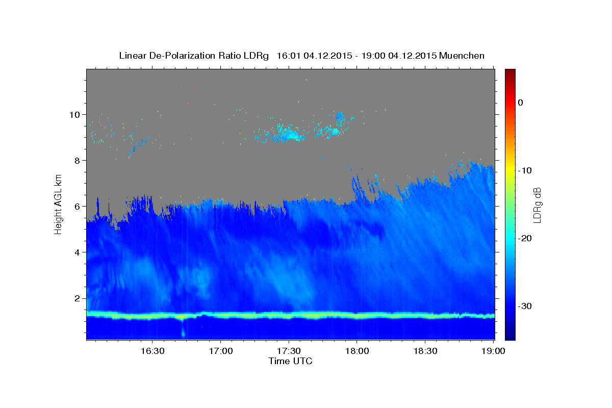Click the 18:00 time tick label
The image size is (612, 408).
click(x=356, y=351)
